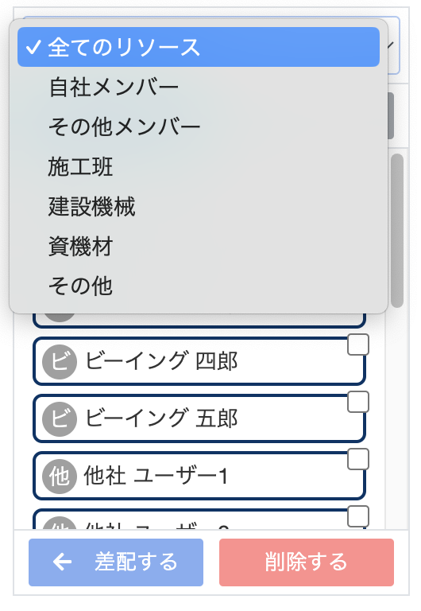This screenshot has height=611, width=421.
Task: Tick the checkbox for ビーイング 五郎
Action: coord(358,402)
